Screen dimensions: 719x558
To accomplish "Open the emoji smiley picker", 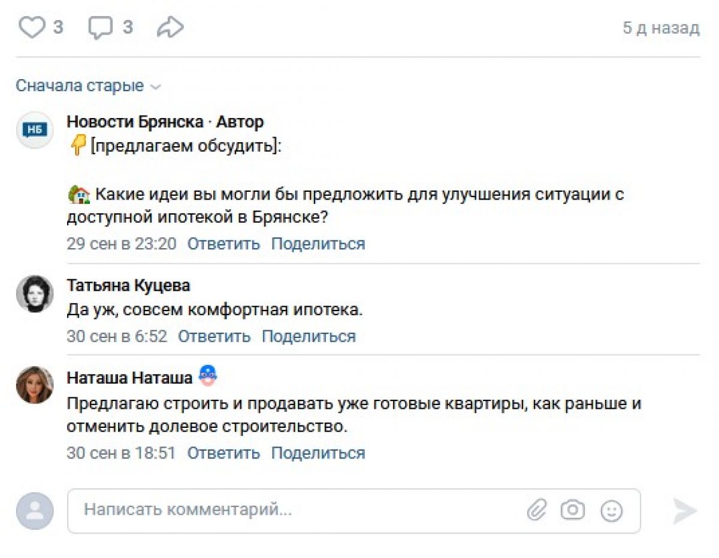I will [612, 511].
